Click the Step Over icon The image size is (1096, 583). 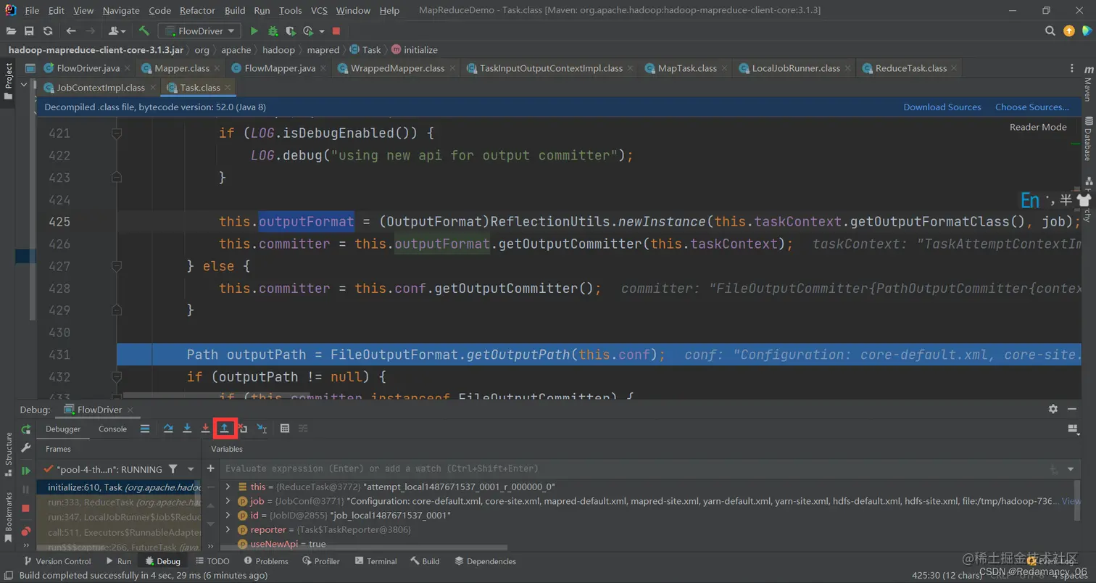click(168, 429)
